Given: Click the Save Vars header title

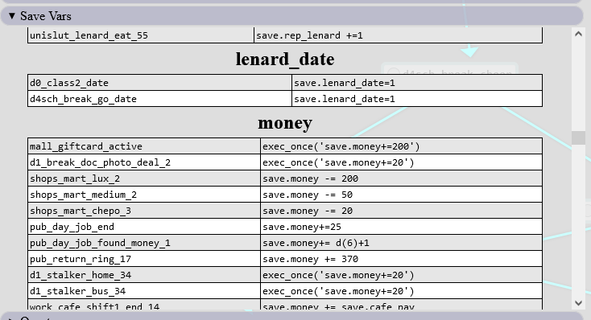Looking at the screenshot, I should point(46,16).
